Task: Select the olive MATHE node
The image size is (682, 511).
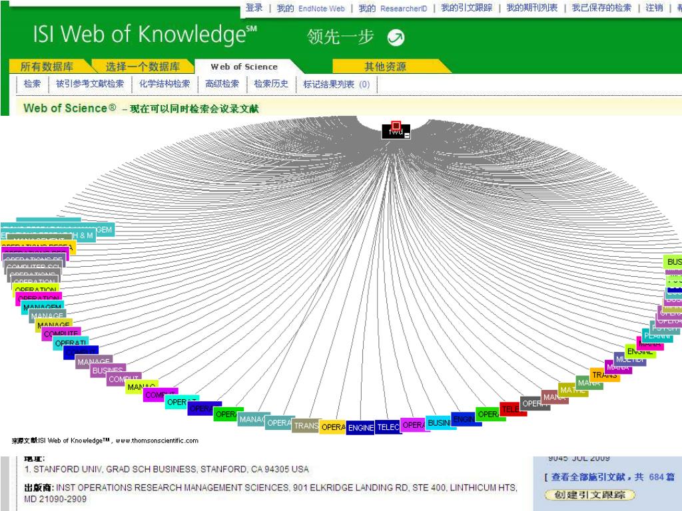Action: coord(573,390)
